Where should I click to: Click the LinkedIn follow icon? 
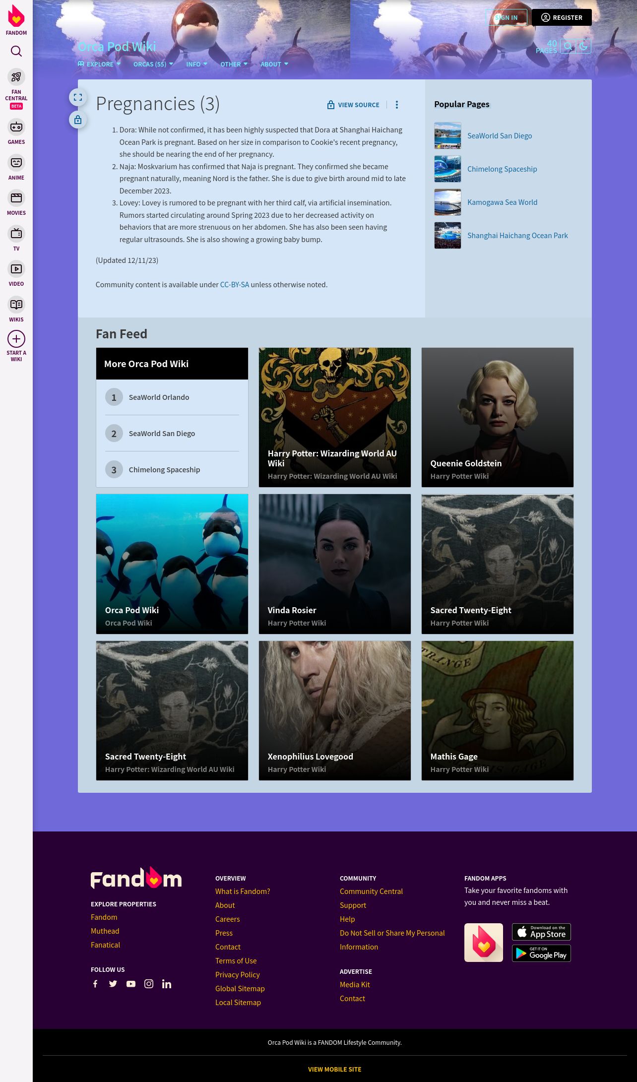tap(167, 984)
